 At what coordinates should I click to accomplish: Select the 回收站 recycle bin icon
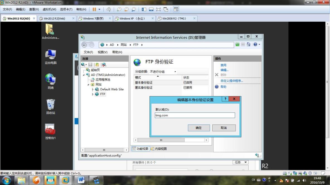coord(50,107)
